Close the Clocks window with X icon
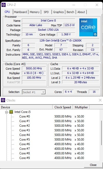The height and width of the screenshot is (169, 103). pos(100,100)
